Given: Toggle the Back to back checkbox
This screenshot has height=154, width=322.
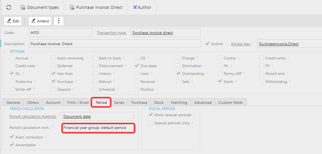Looking at the screenshot, I should pos(95,58).
